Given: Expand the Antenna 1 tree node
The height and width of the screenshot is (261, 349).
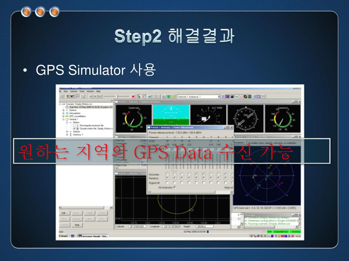Looking at the screenshot, I should (67, 135).
